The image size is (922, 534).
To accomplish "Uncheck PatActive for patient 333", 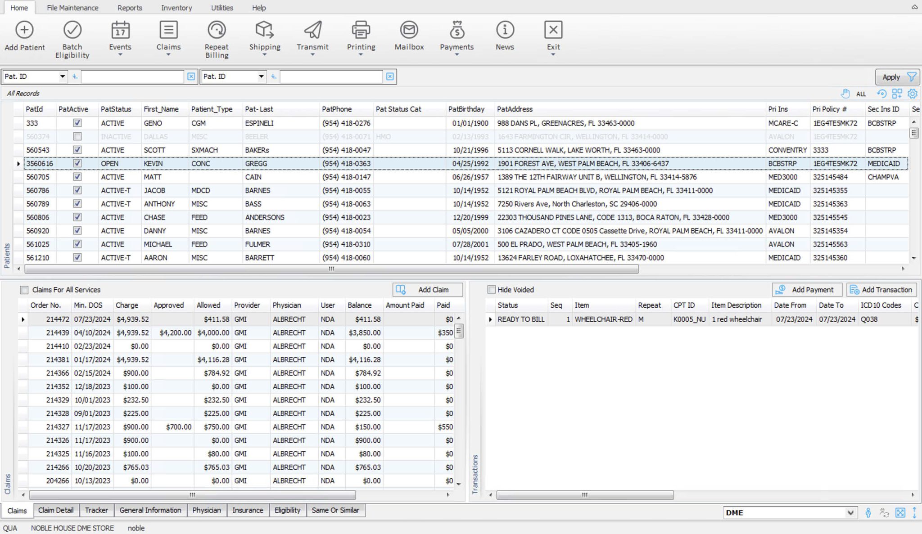I will (x=77, y=123).
